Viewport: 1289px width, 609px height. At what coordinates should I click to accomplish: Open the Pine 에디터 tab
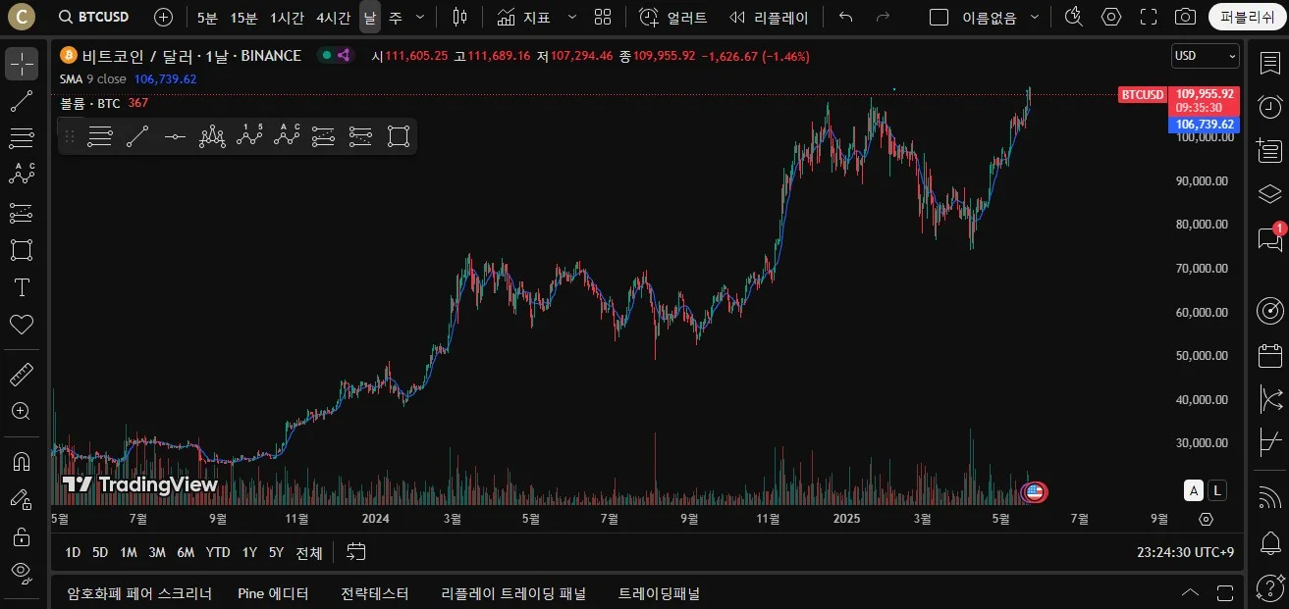(273, 593)
